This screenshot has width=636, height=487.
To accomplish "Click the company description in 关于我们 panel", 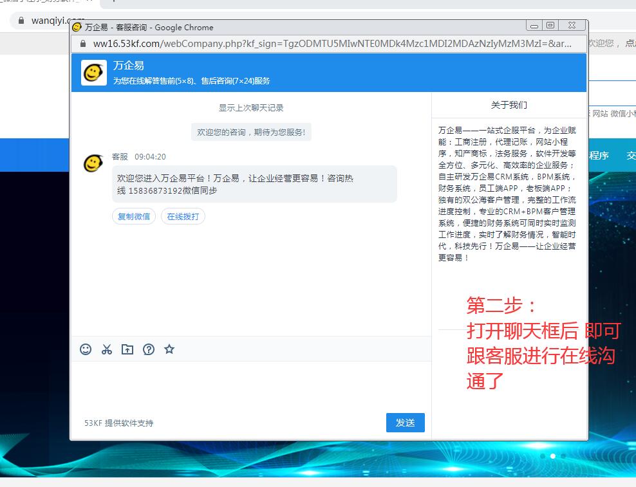I will coord(507,194).
